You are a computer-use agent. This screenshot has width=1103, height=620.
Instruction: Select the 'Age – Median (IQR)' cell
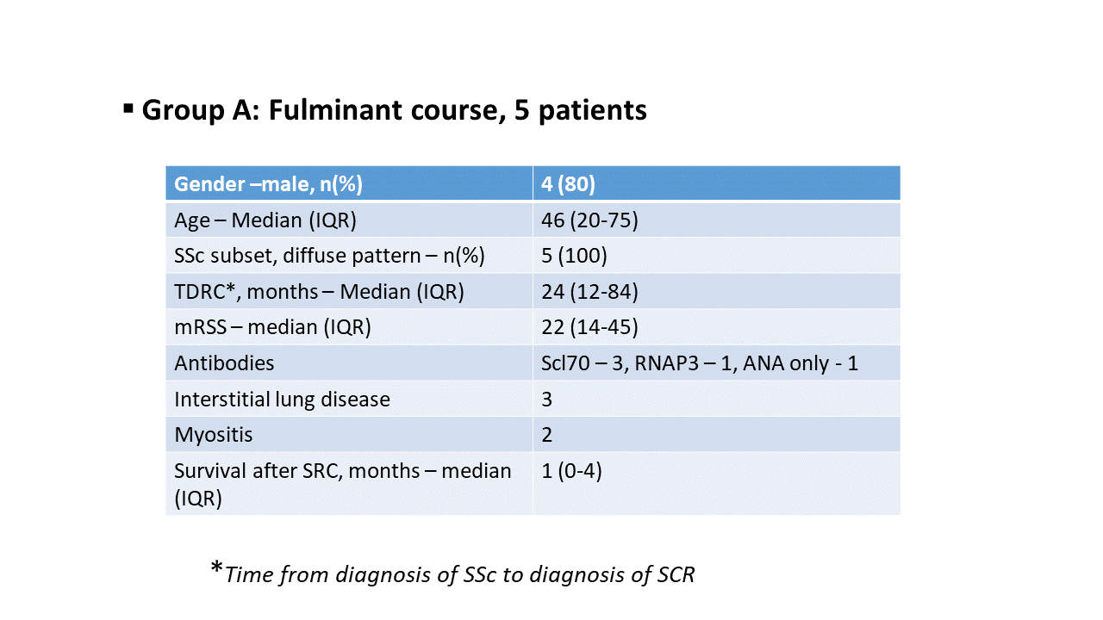265,220
